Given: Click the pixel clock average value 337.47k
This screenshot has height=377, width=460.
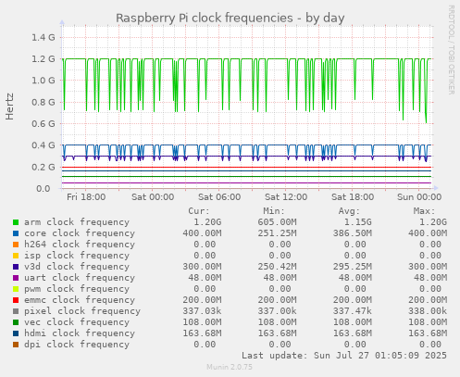Looking at the screenshot, I should 353,311.
